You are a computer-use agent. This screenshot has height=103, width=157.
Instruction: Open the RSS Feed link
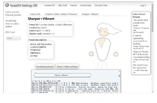tap(10, 32)
